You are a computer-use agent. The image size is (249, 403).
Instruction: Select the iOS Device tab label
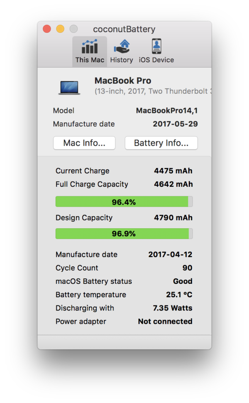pos(156,60)
